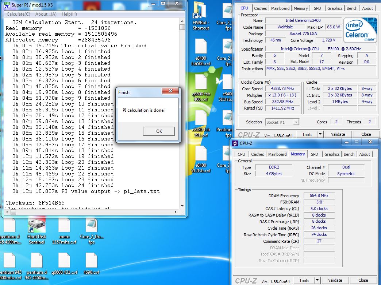Select the entium 945 600mhz.cvf desktop file
Viewport: 381px width, 285px height.
[10, 266]
